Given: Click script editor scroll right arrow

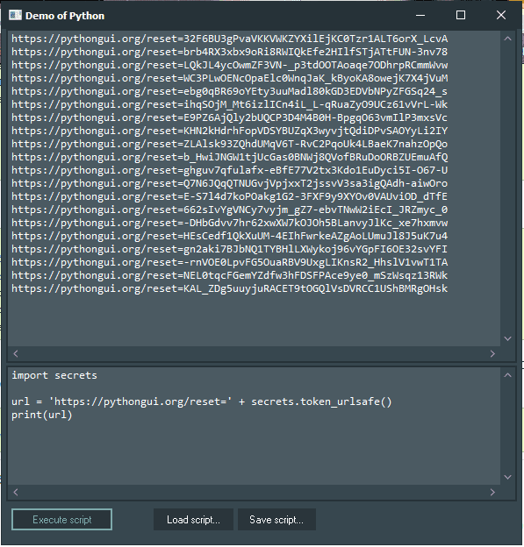Looking at the screenshot, I should coord(492,492).
